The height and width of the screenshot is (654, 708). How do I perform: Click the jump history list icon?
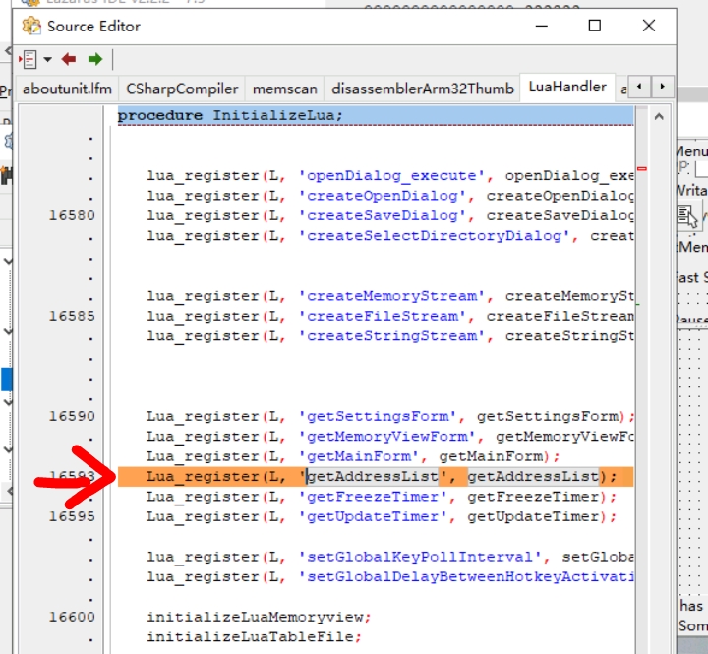coord(29,59)
